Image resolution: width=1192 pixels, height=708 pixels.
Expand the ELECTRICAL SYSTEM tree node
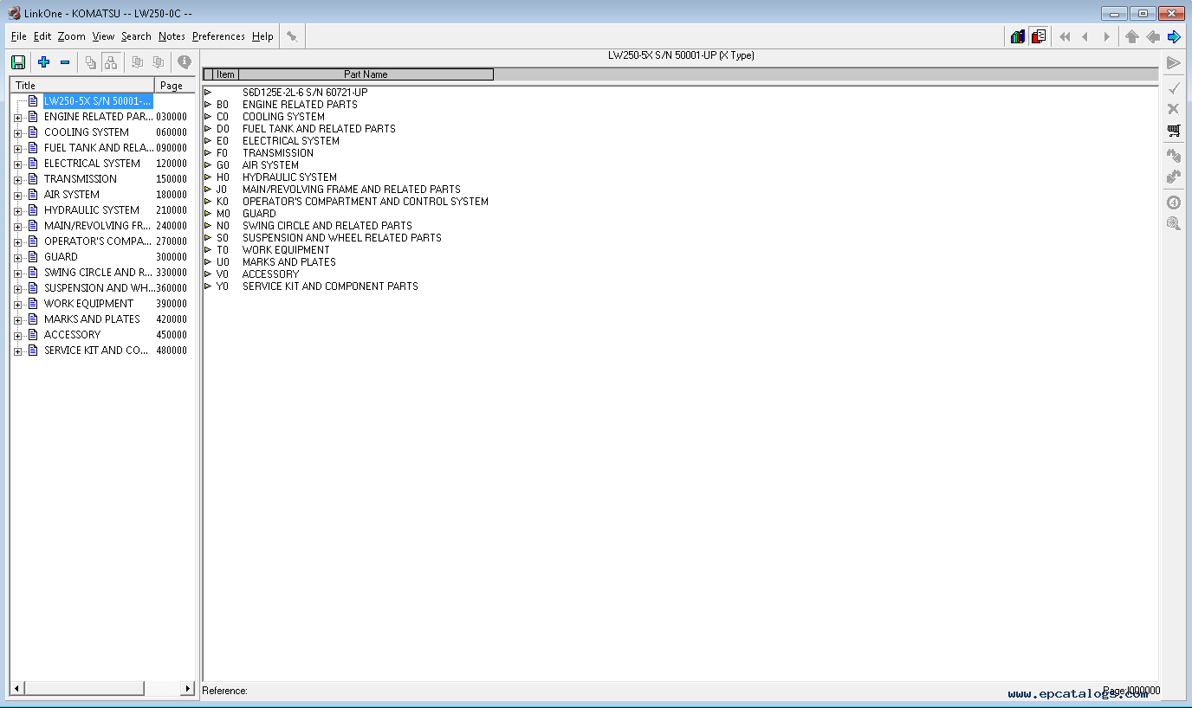(x=18, y=164)
